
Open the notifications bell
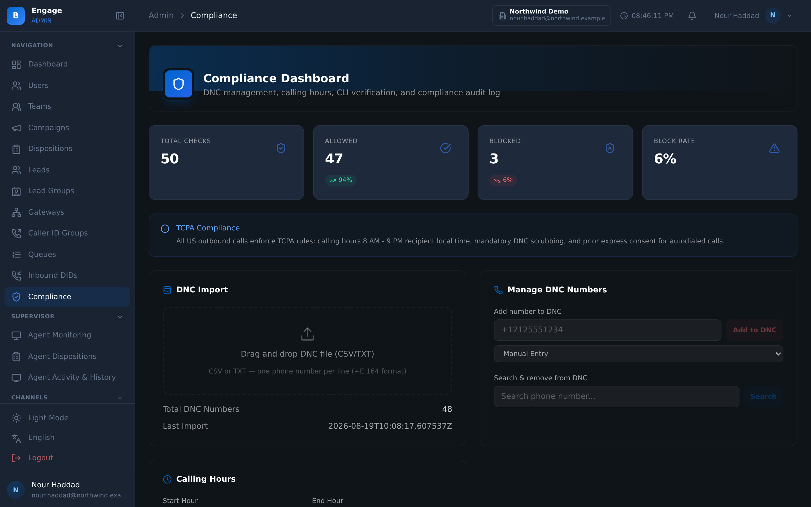[692, 16]
